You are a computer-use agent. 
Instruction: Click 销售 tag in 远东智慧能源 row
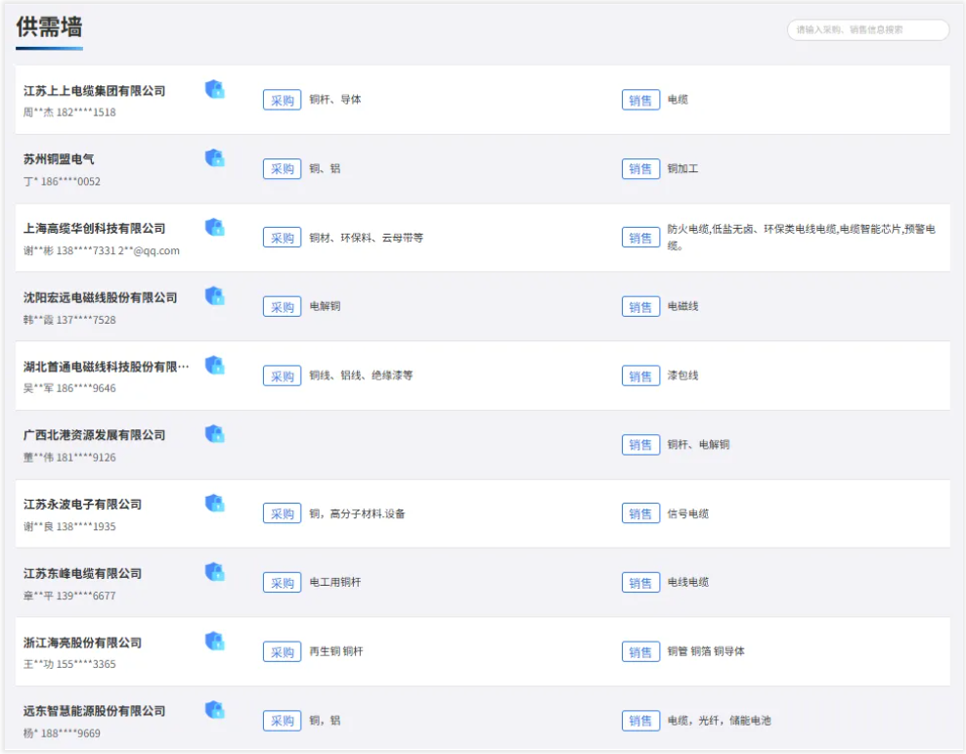point(640,721)
